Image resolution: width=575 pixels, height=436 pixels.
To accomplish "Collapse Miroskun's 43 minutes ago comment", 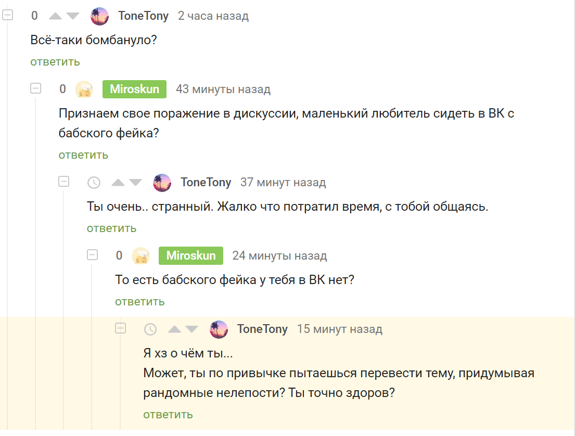I will tap(35, 88).
